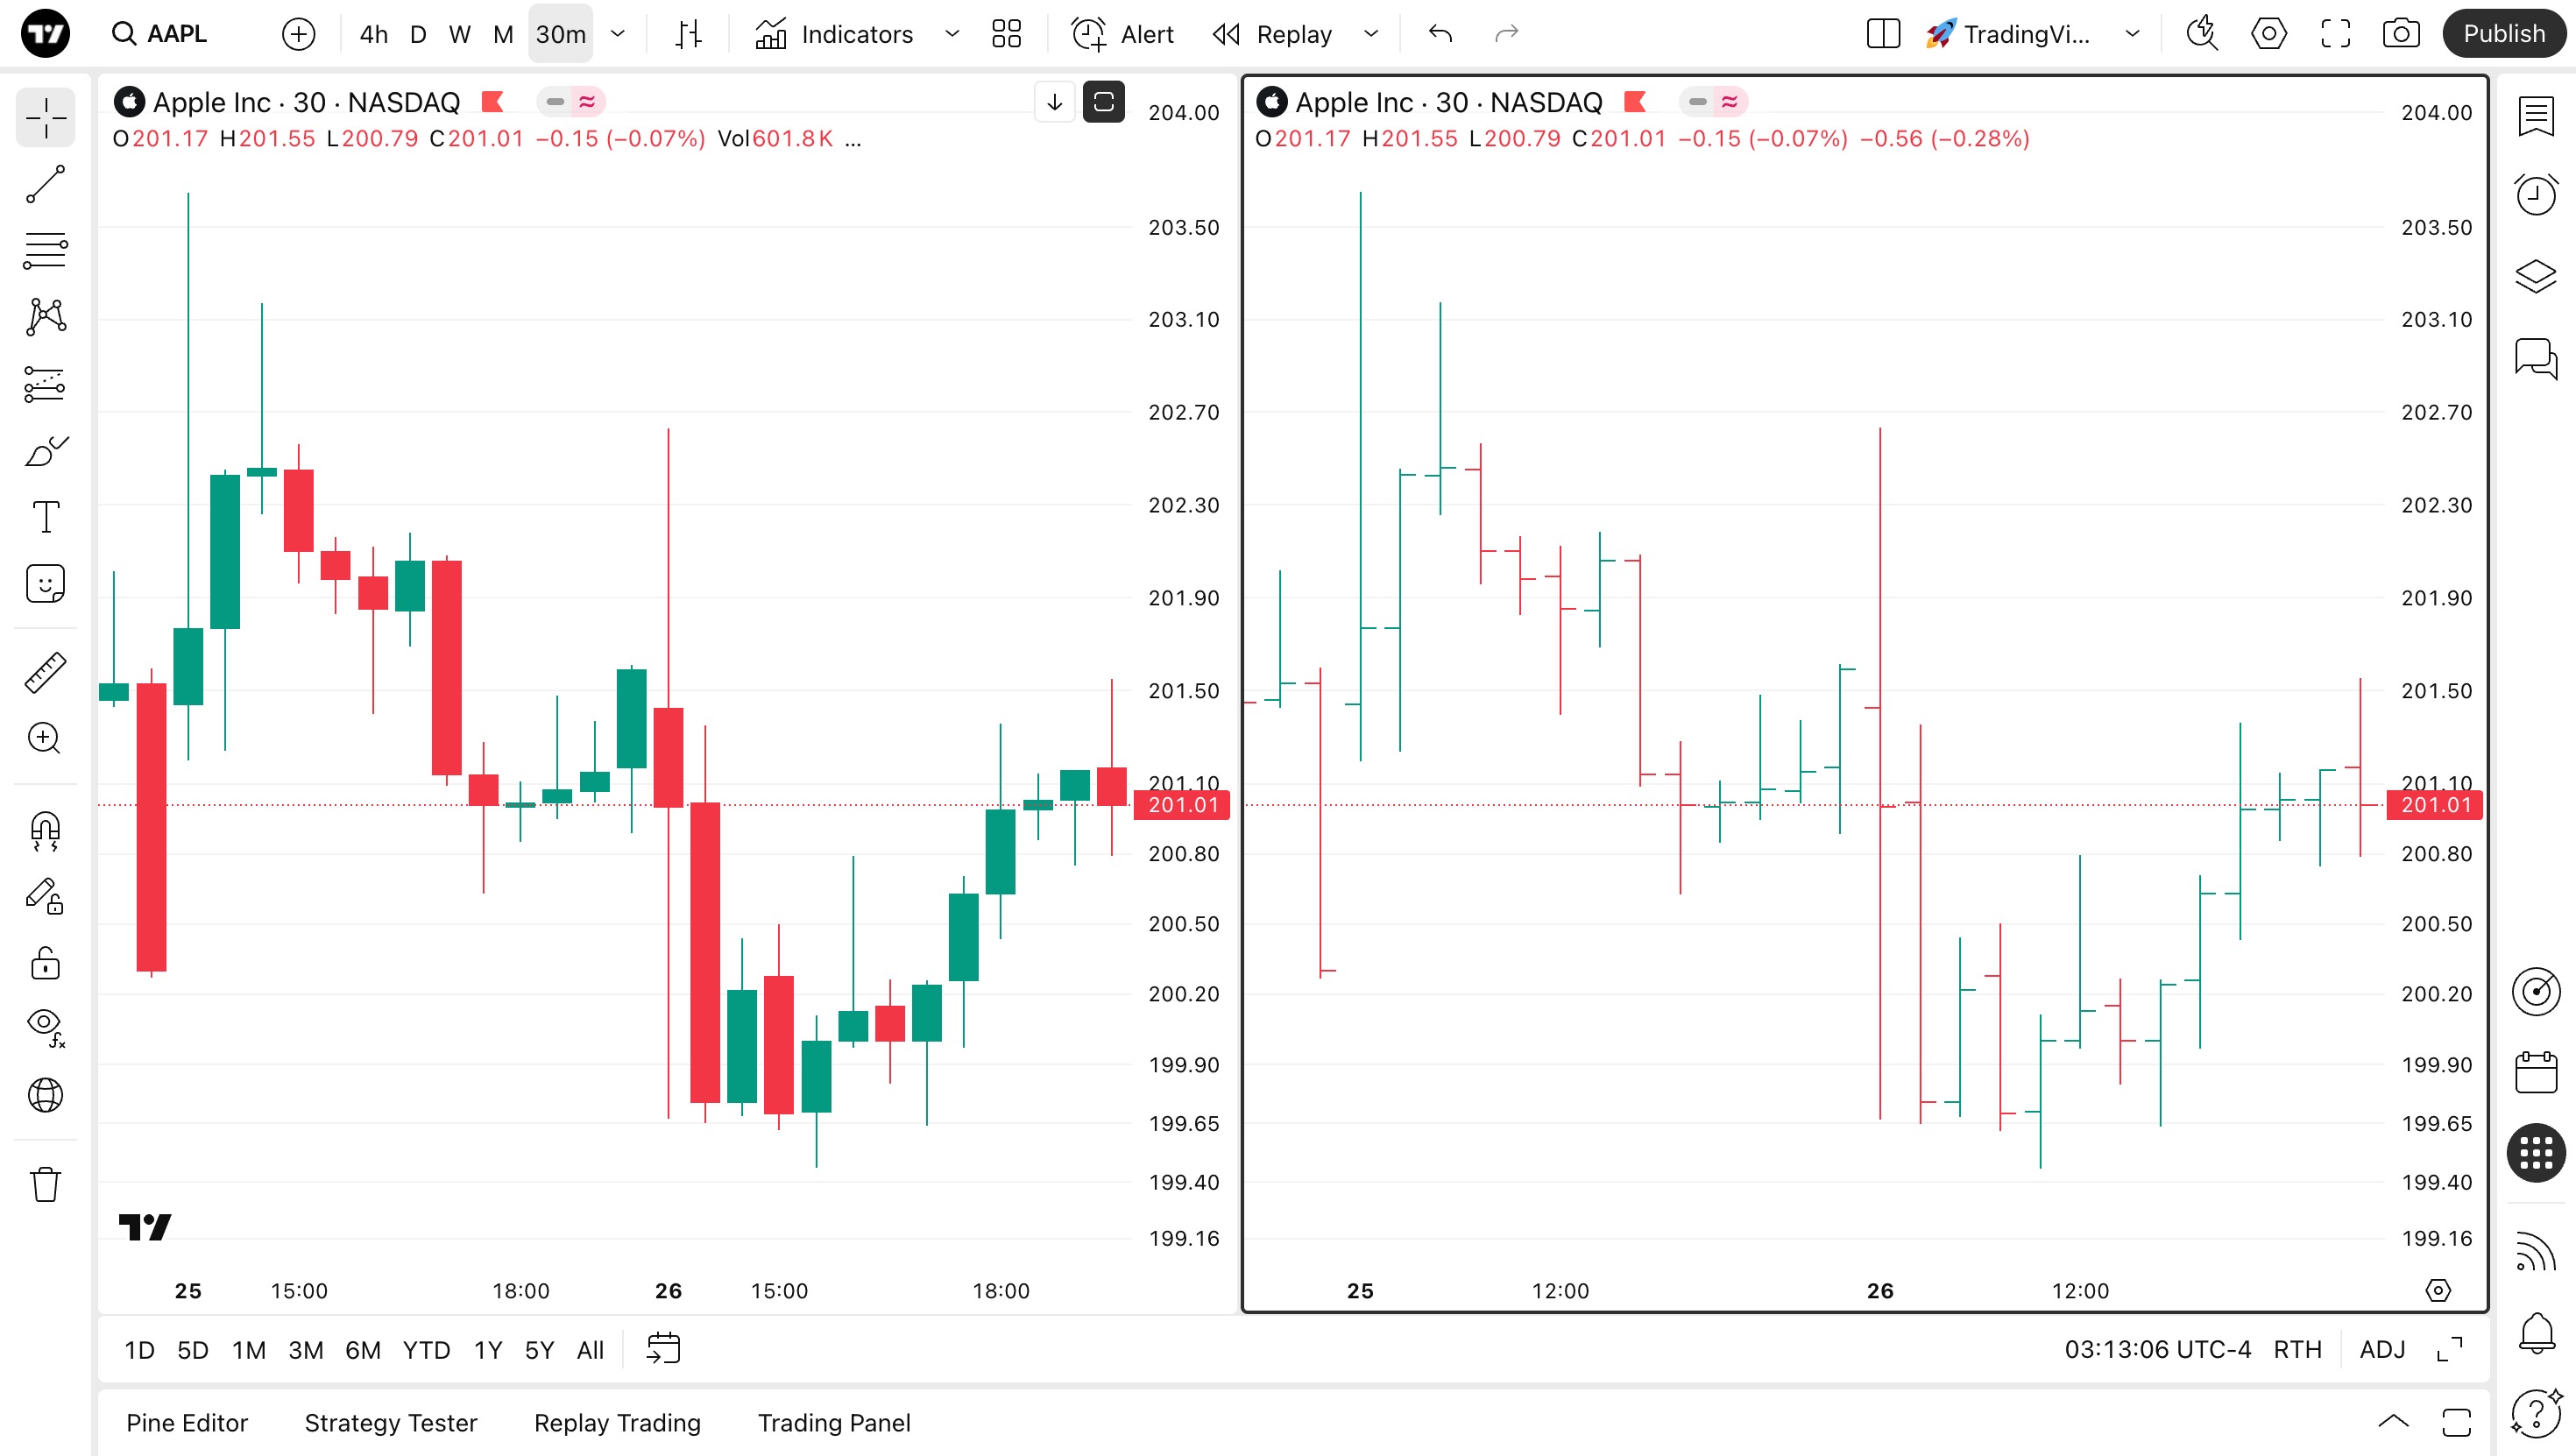
Task: Click the trash remove objects icon
Action: pos(45,1184)
